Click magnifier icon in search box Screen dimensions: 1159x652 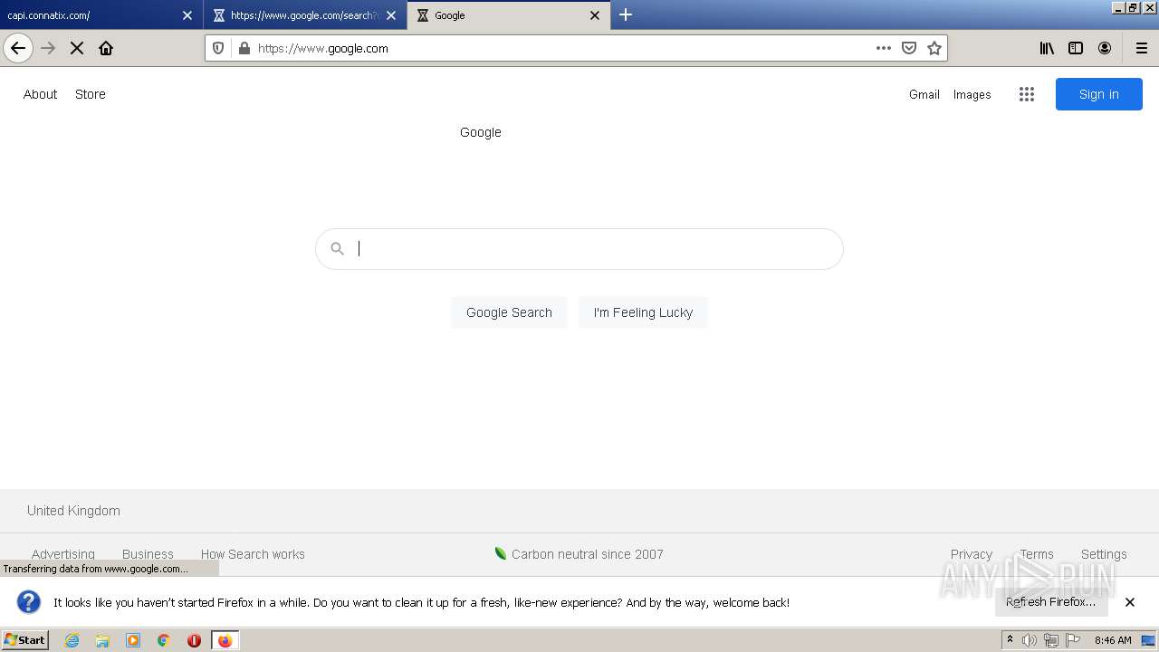click(x=337, y=248)
